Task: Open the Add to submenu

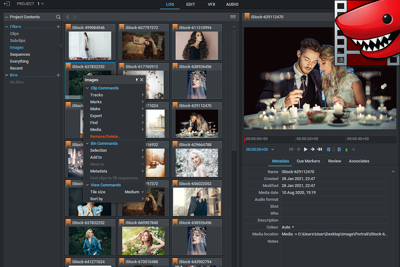Action: coord(115,157)
